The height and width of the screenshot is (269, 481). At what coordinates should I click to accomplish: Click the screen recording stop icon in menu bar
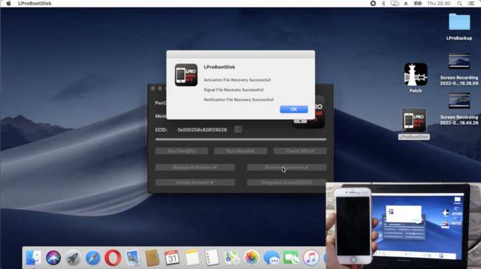coord(373,3)
